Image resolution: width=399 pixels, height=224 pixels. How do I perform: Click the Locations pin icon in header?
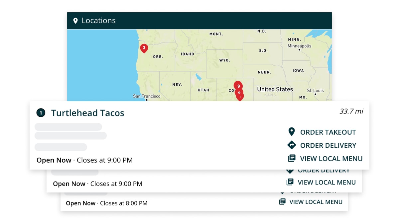75,21
